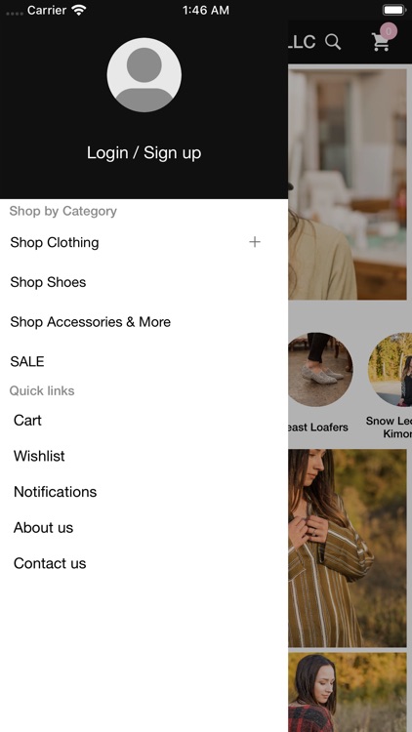This screenshot has height=732, width=412.
Task: Tap the Loafers circular thumbnail
Action: 320,369
